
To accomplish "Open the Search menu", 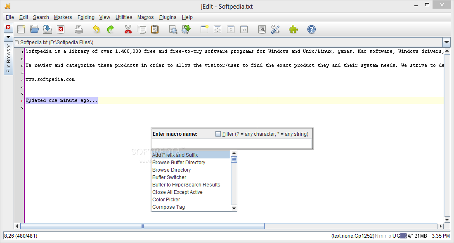I will [x=41, y=17].
